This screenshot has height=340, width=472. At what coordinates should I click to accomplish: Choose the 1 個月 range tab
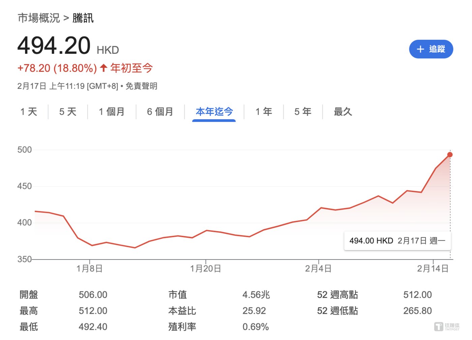point(112,112)
